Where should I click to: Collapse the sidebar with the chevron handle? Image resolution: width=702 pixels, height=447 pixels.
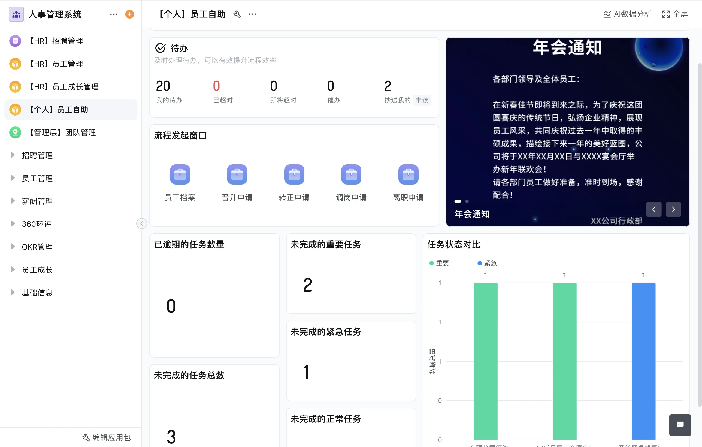tap(141, 223)
